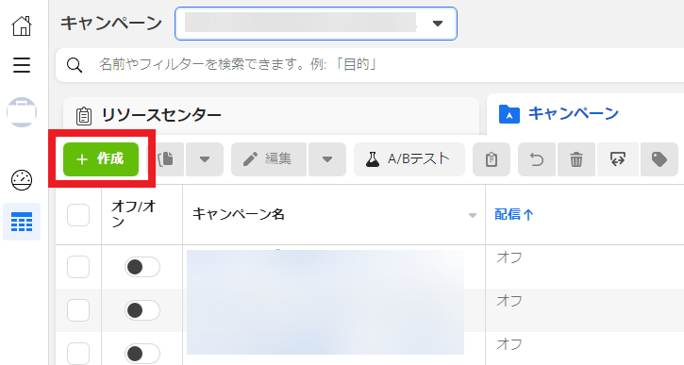The image size is (684, 365).
Task: Click the キャンペーン page title
Action: [x=111, y=24]
